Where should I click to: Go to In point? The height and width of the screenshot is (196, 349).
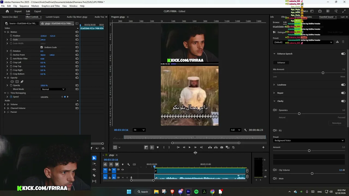pyautogui.click(x=178, y=147)
